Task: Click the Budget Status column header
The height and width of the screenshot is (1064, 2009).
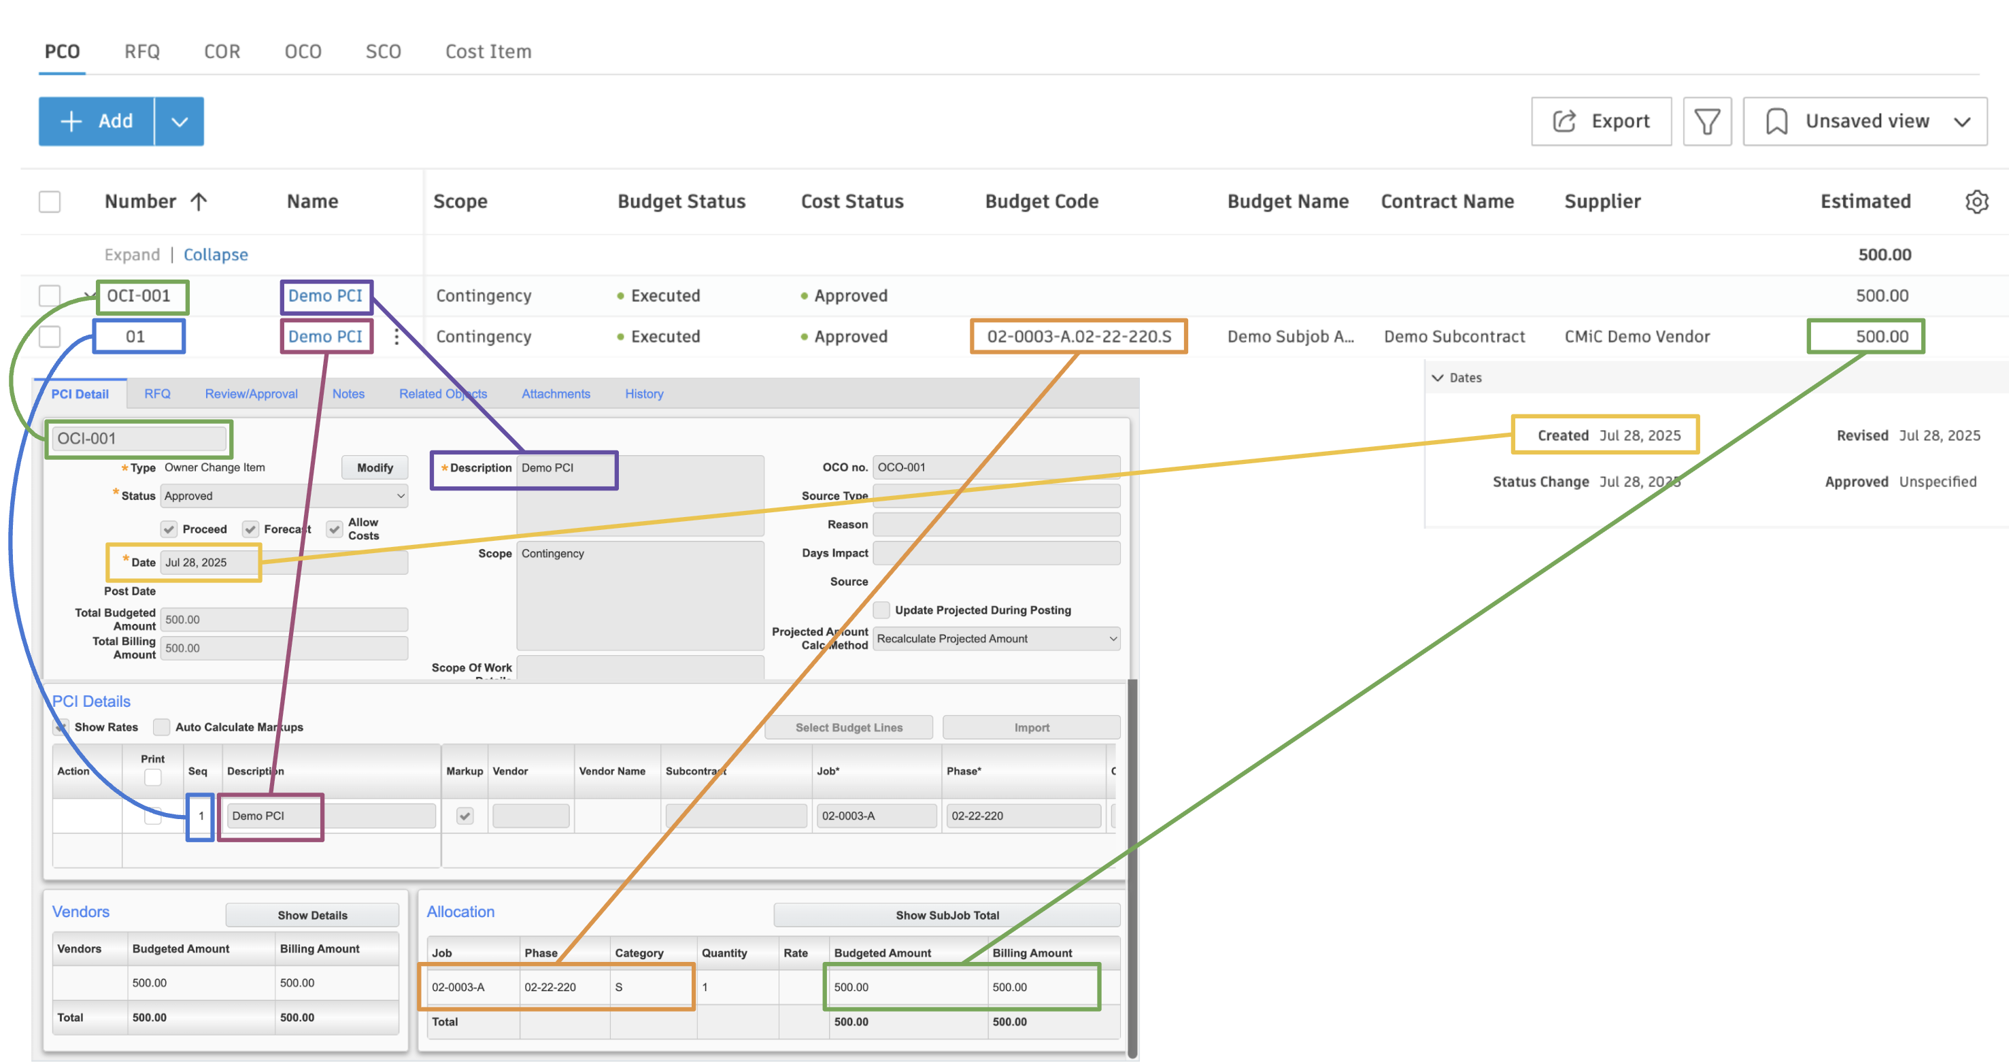Action: click(681, 201)
